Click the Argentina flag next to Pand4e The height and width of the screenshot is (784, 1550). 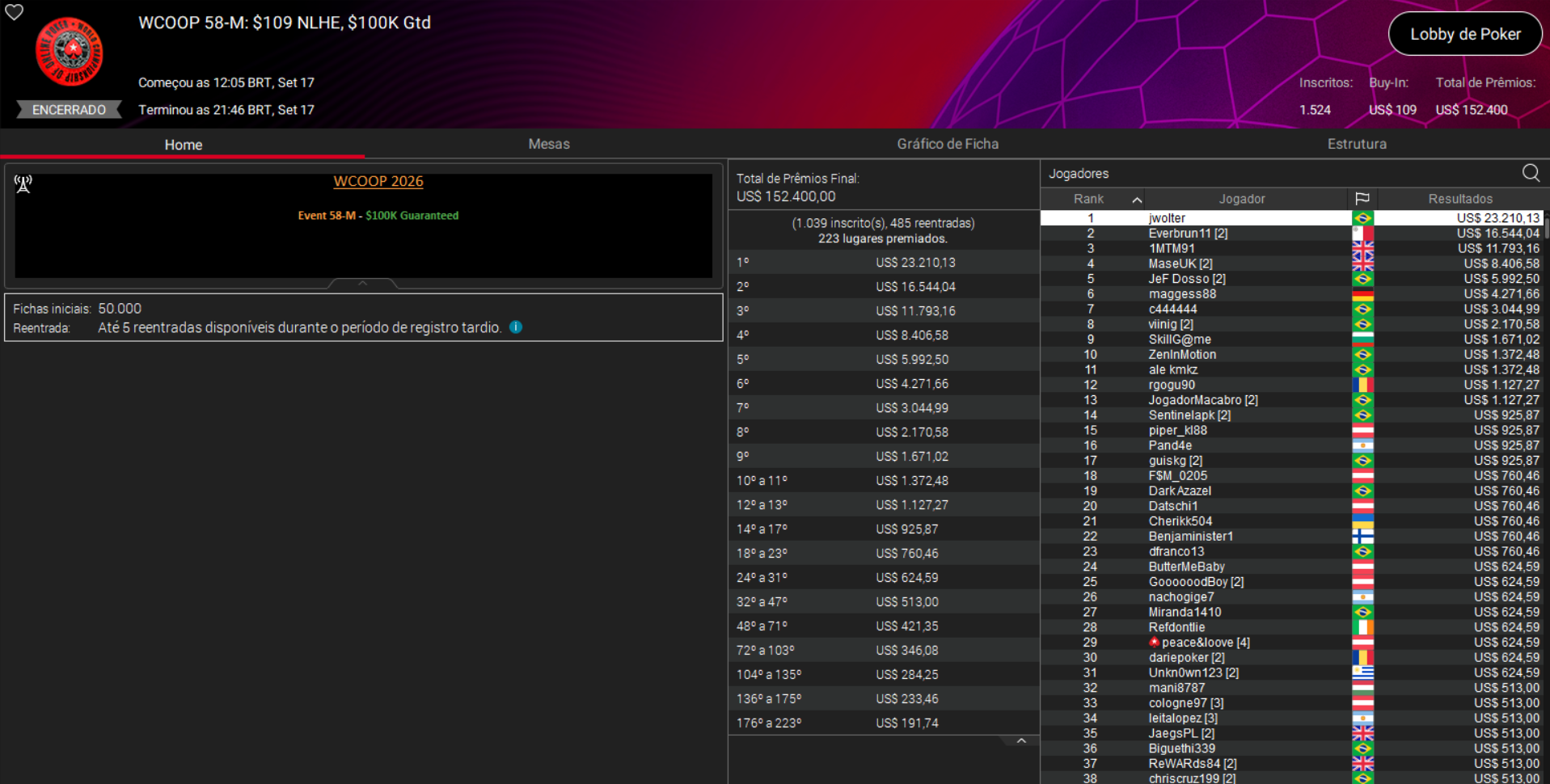(x=1362, y=445)
